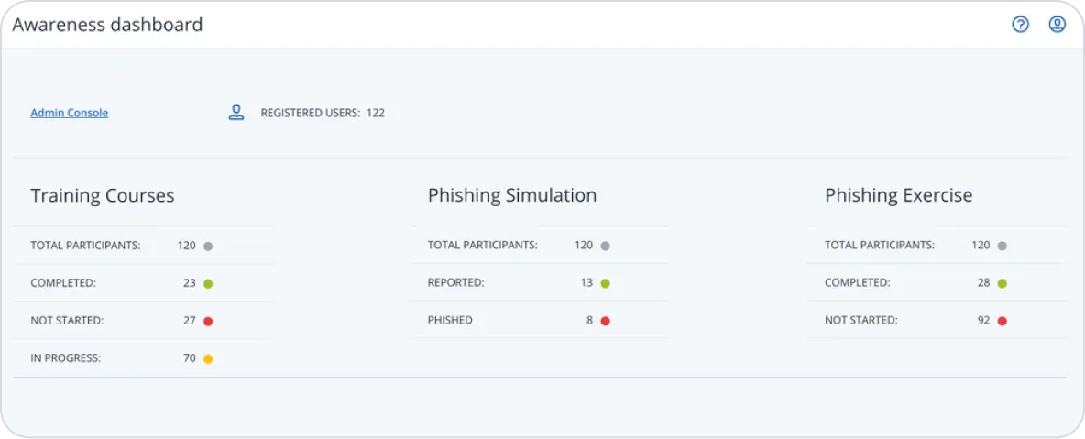Click the red dot for Training Courses not started

[208, 321]
